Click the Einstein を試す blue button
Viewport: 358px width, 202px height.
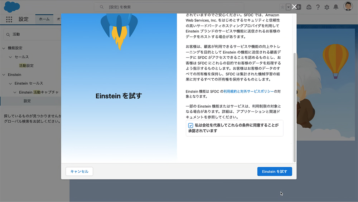click(275, 172)
